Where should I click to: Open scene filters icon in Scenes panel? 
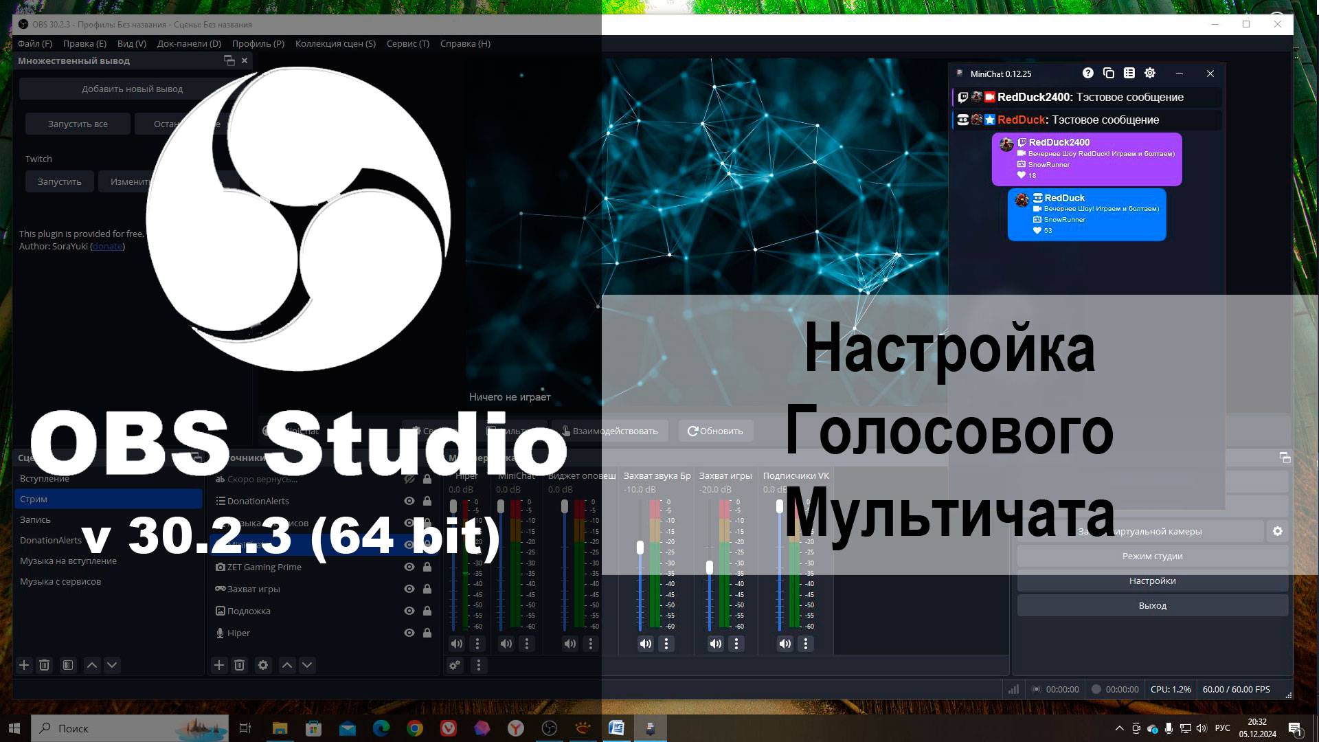click(x=67, y=665)
